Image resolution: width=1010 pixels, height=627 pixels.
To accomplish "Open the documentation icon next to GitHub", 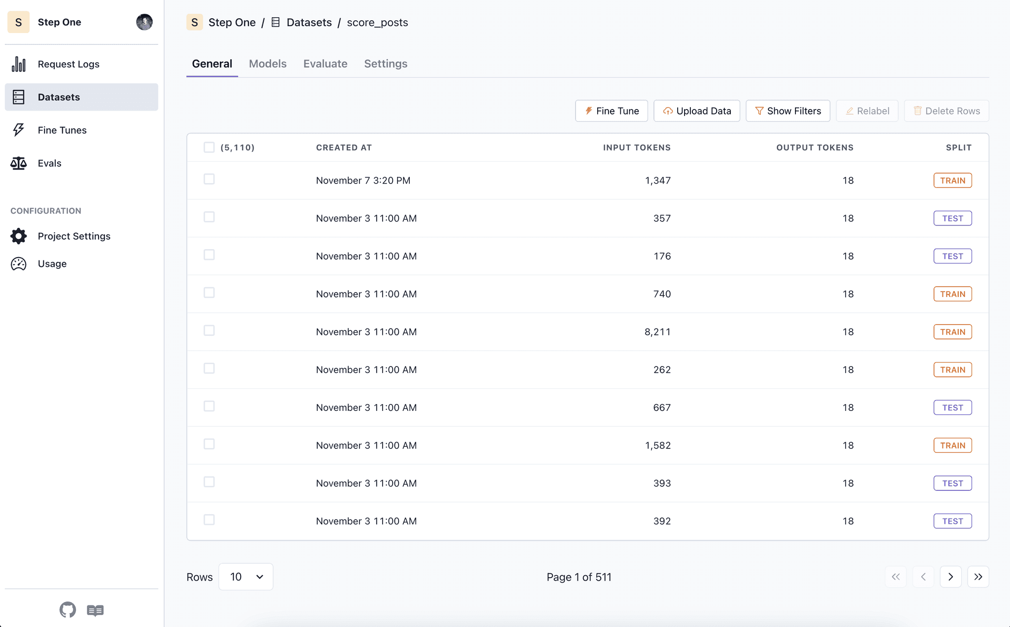I will tap(94, 610).
